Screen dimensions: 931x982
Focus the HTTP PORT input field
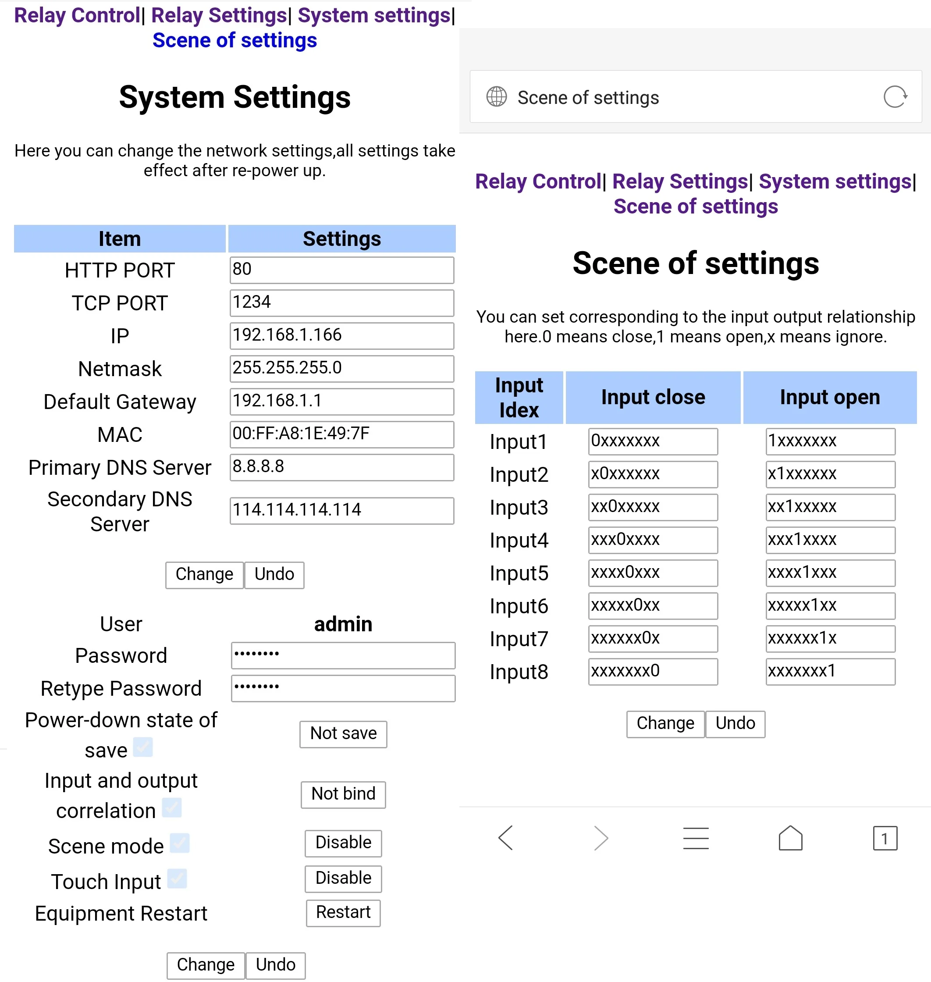point(342,270)
